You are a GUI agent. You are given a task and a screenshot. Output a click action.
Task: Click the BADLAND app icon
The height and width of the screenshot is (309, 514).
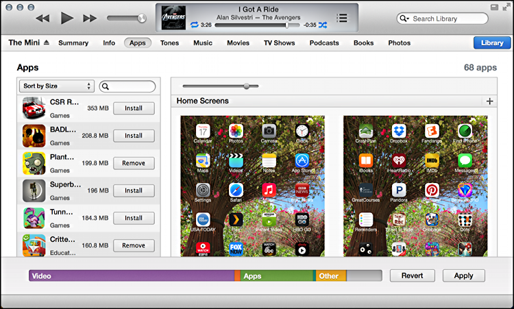pos(34,136)
